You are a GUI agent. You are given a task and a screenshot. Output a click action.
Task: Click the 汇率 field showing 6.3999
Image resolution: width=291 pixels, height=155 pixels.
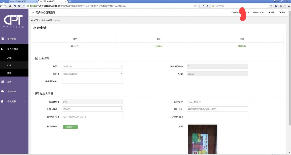click(x=217, y=74)
